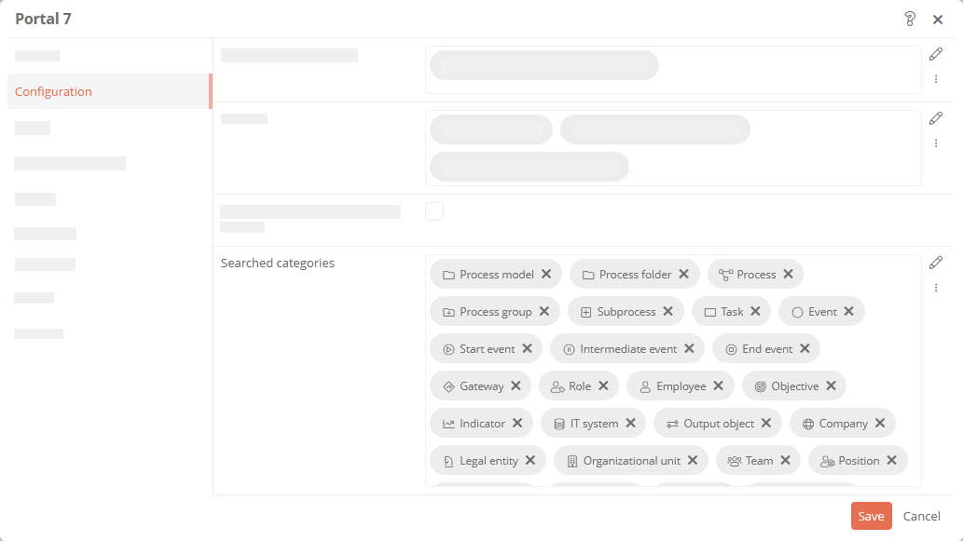The image size is (963, 541).
Task: Edit the Searched categories field with pencil icon
Action: pyautogui.click(x=935, y=263)
